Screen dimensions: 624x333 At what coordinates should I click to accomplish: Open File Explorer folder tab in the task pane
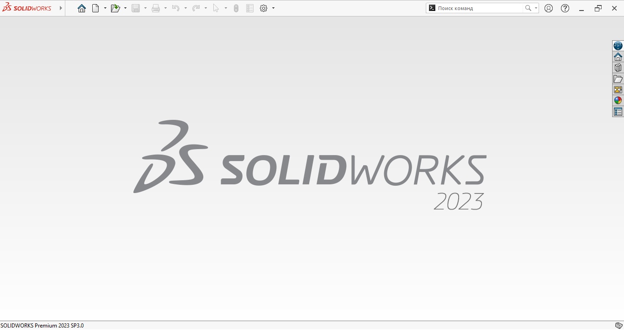tap(618, 79)
